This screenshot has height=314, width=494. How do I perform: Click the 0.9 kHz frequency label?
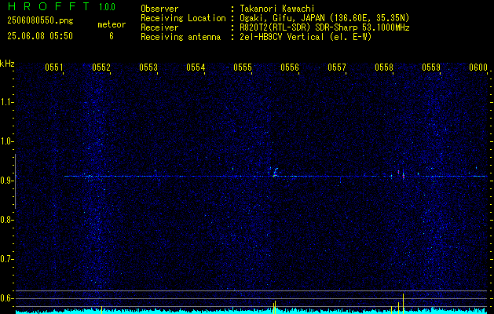6,181
